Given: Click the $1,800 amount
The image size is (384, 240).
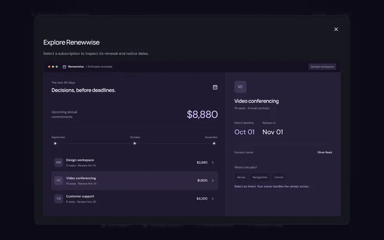Looking at the screenshot, I should 202,180.
